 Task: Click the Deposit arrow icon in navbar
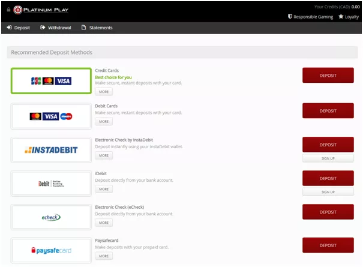(x=9, y=28)
